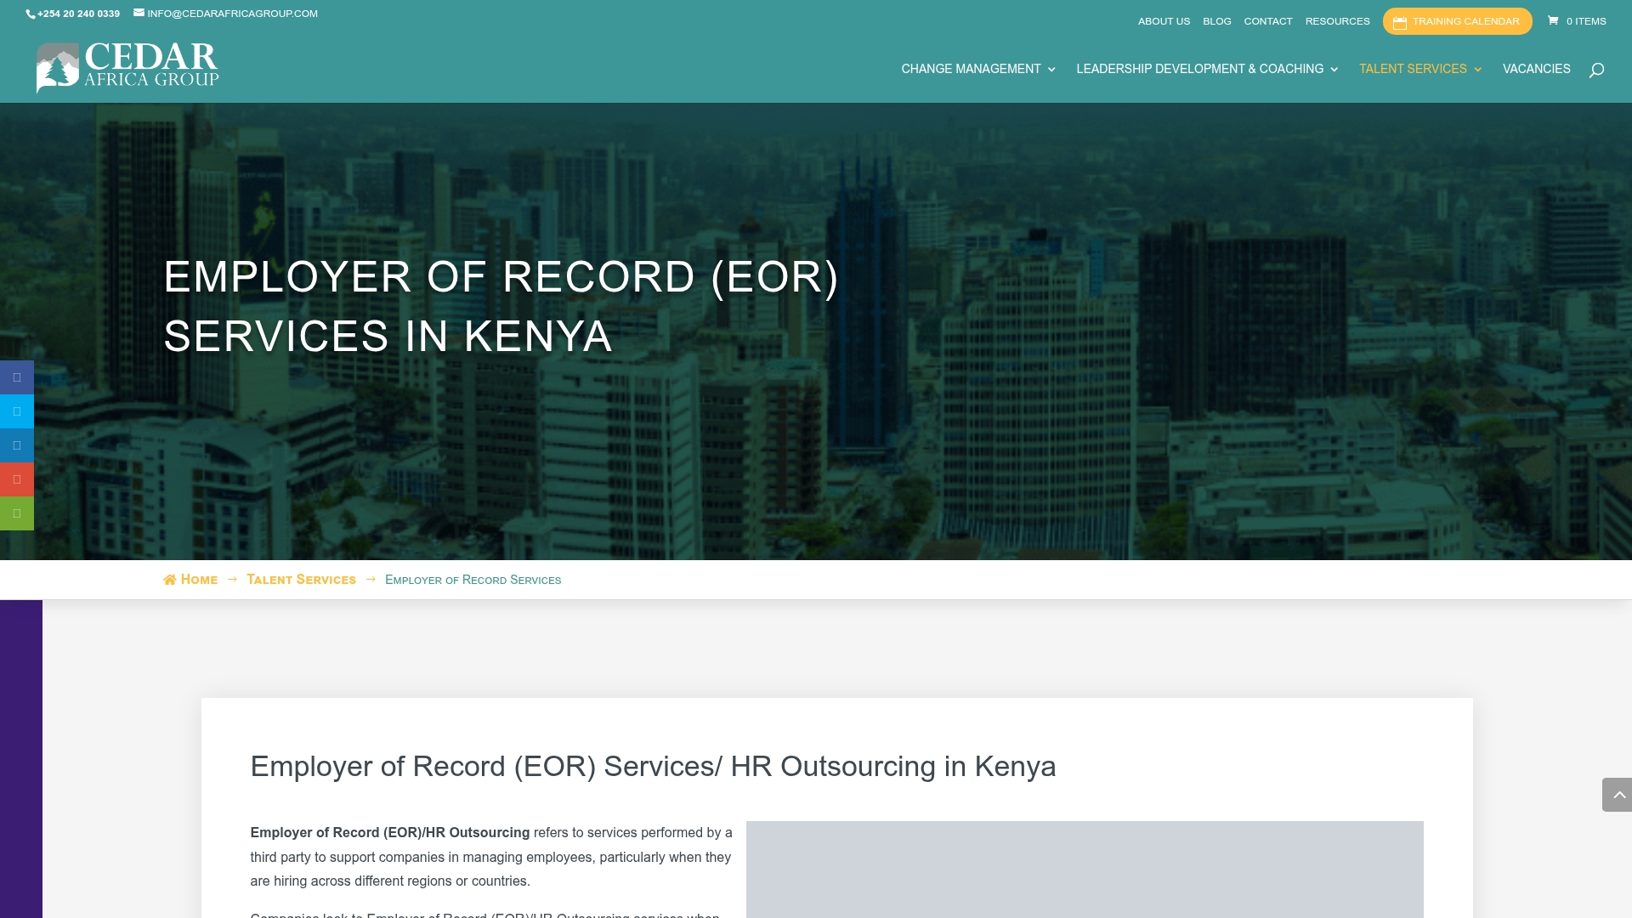
Task: Share the page via the LinkedIn icon
Action: coord(16,445)
